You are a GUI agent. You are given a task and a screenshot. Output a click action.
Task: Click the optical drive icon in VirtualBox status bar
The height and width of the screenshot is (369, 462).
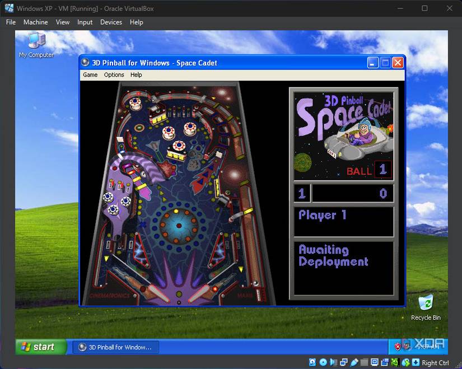coord(324,362)
